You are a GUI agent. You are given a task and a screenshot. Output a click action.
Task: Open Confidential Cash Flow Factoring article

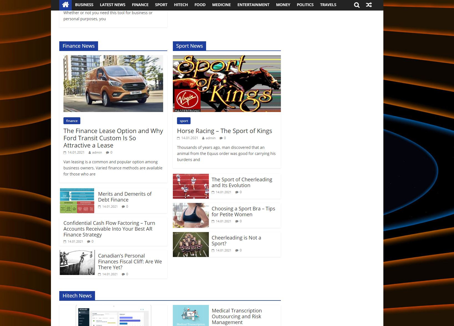point(109,229)
